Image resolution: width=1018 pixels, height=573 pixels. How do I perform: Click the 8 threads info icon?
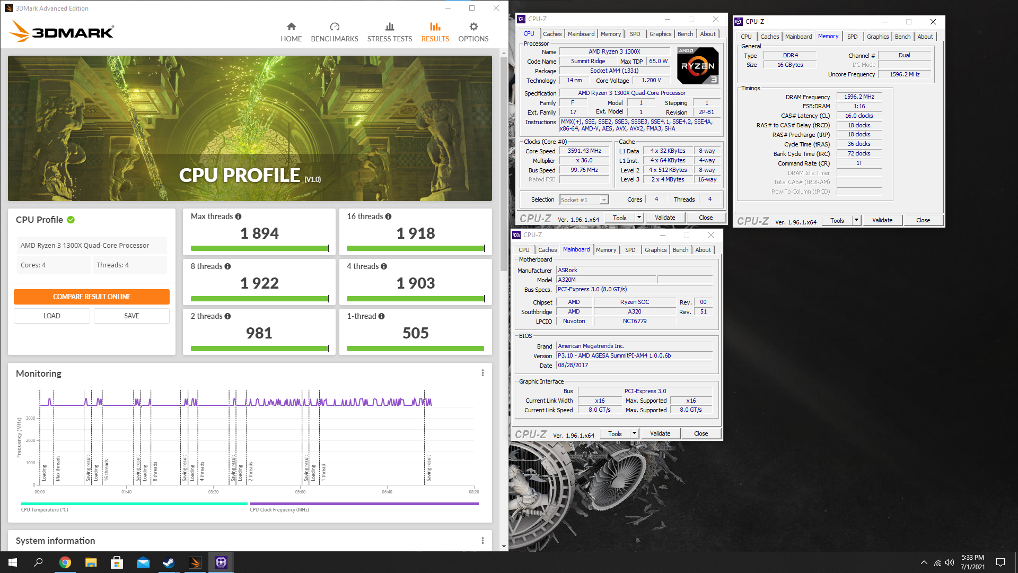(x=227, y=266)
